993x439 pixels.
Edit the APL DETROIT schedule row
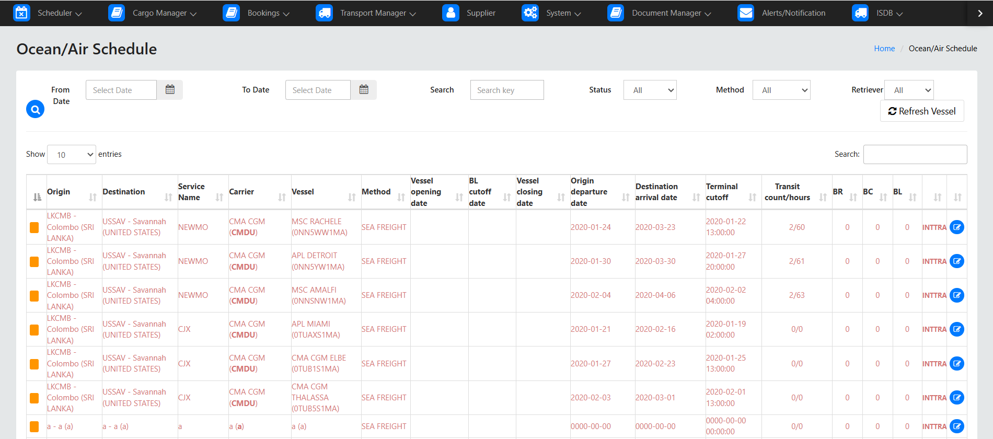956,261
